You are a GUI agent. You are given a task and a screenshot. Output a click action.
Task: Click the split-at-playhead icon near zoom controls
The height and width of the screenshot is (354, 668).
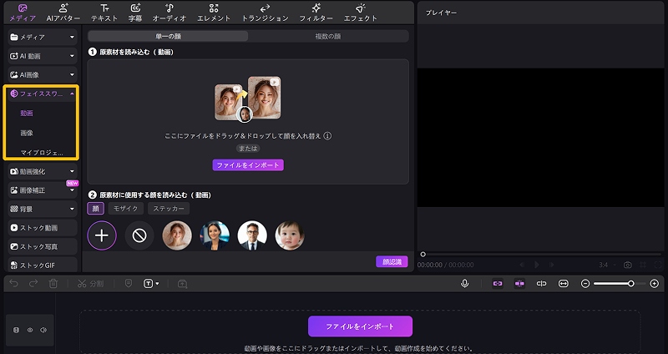coord(541,284)
